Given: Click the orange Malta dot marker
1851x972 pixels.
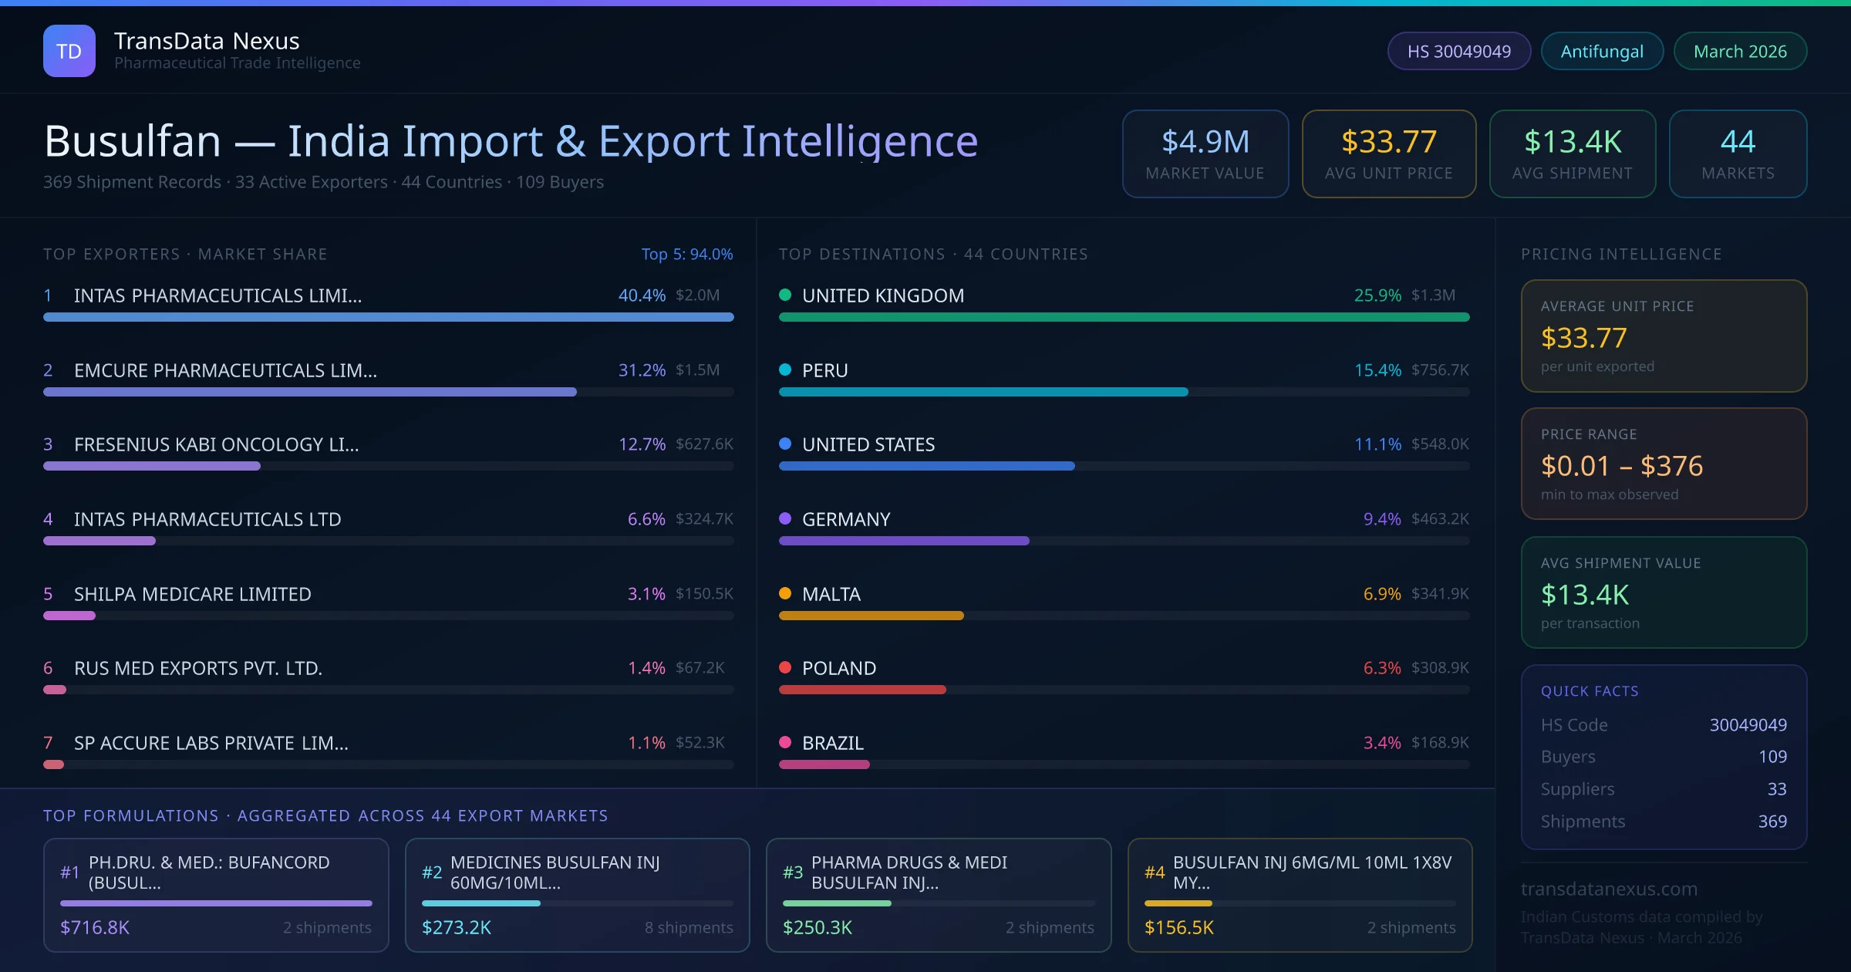Looking at the screenshot, I should 785,593.
